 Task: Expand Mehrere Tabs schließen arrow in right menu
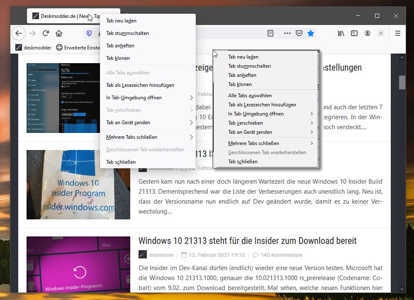click(x=312, y=143)
